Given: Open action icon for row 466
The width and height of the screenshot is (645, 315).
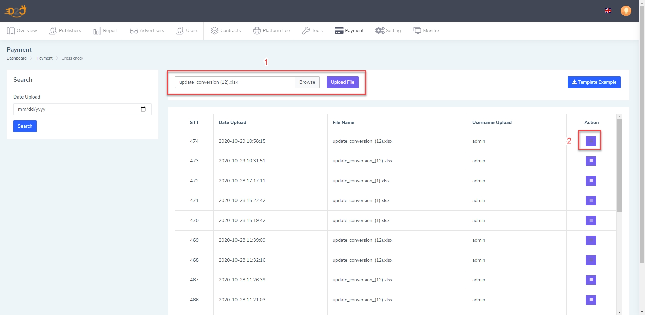Looking at the screenshot, I should tap(590, 300).
